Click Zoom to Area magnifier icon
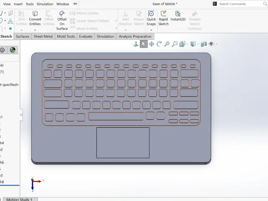Viewport: 268px width, 201px height. 175,44
